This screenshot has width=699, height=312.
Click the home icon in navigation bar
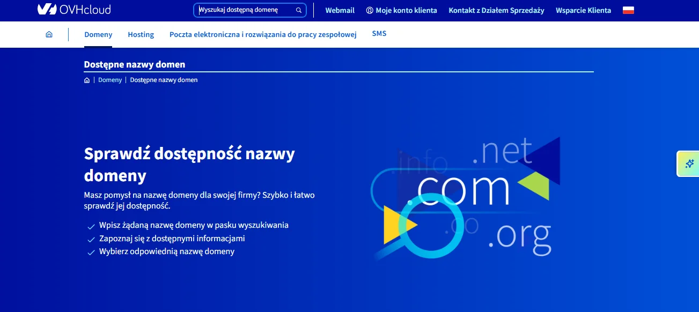click(x=49, y=34)
